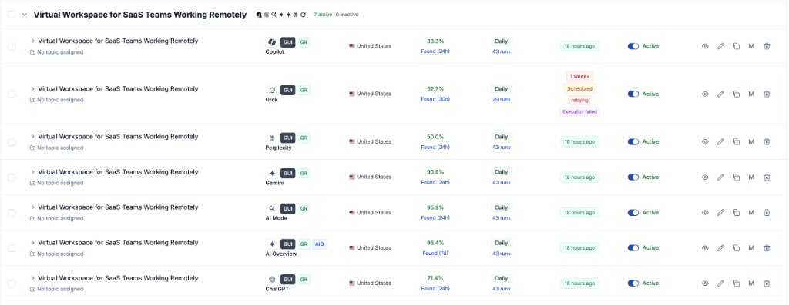Check the Grok row checkbox
Image resolution: width=789 pixels, height=305 pixels.
pos(12,94)
